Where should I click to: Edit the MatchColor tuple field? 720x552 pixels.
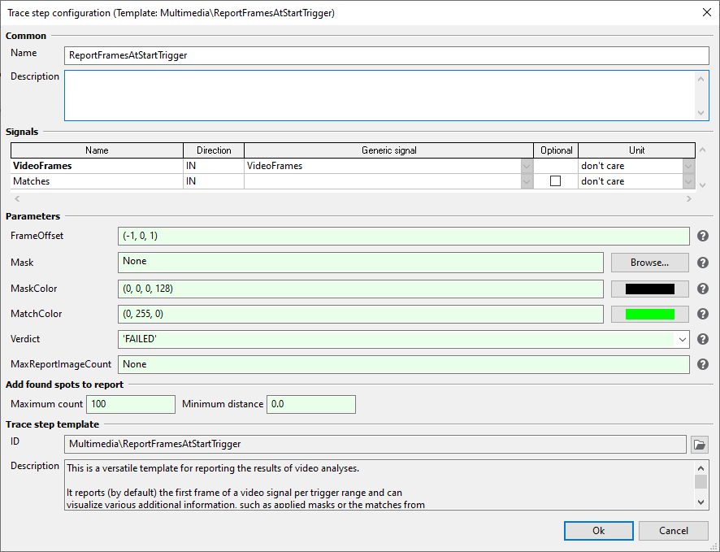361,314
